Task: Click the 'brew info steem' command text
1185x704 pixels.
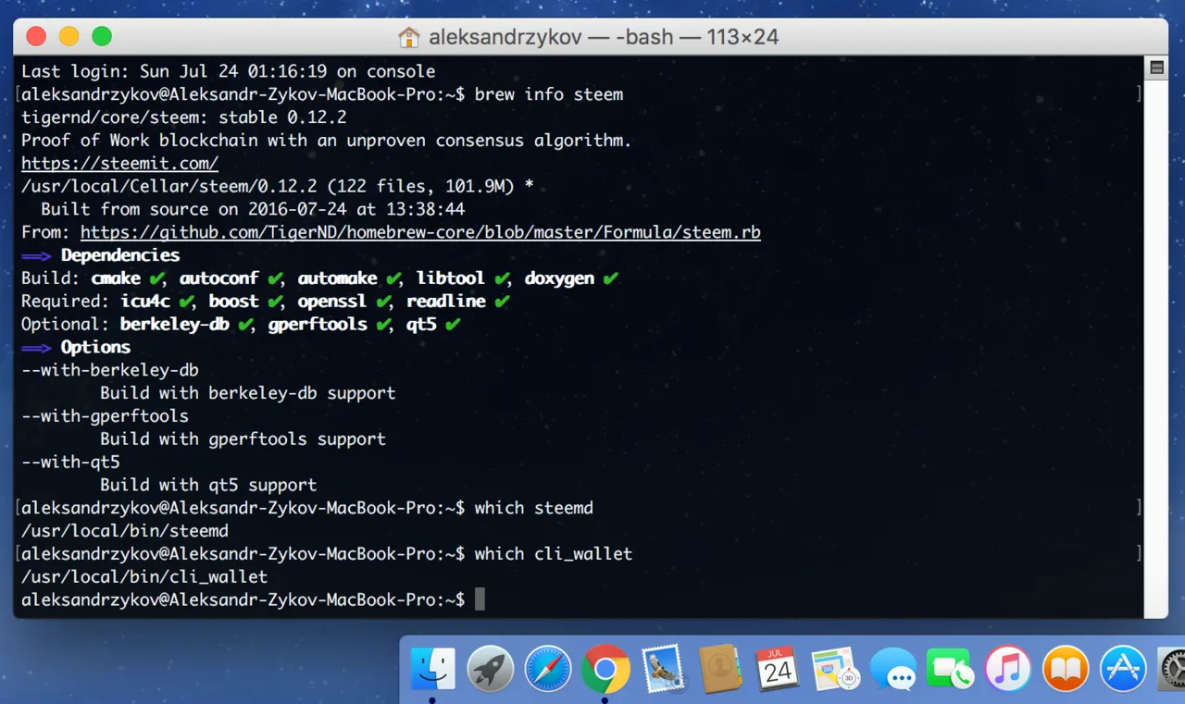Action: click(x=549, y=94)
